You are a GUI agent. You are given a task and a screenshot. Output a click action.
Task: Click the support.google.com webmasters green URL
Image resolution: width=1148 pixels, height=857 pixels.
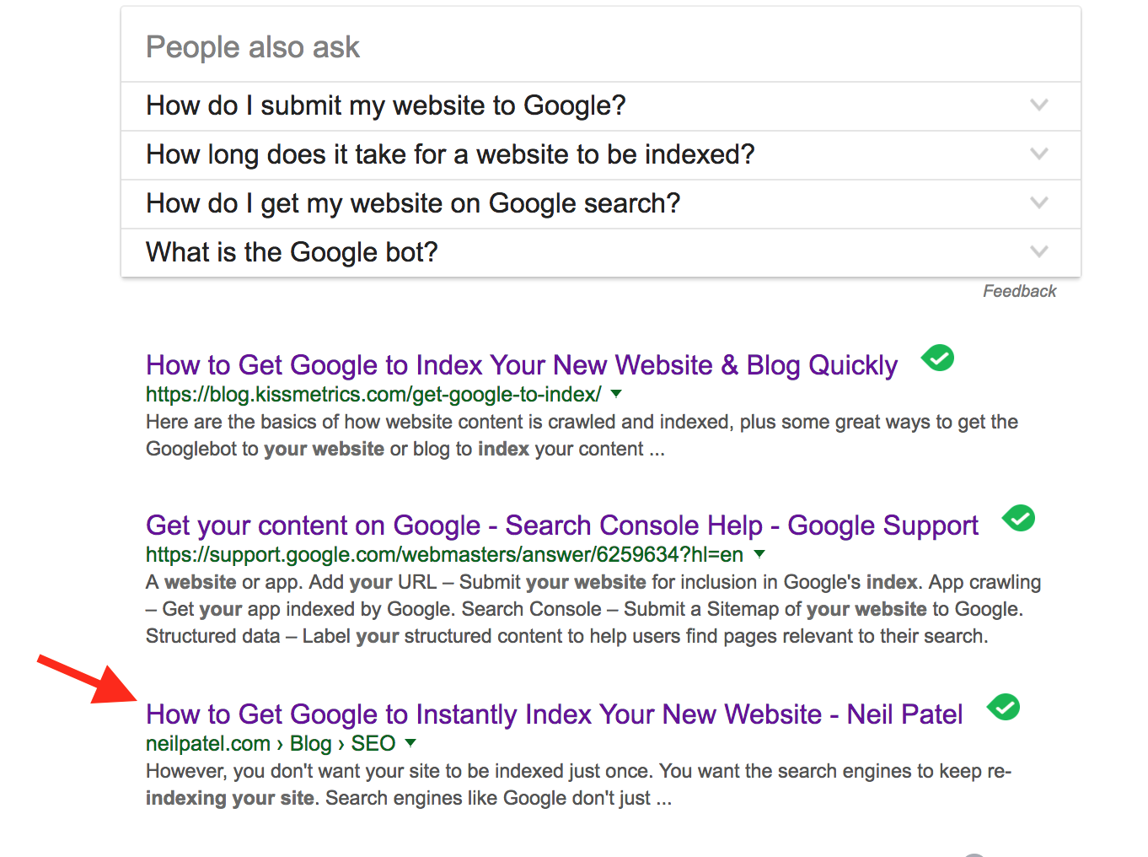pos(444,554)
